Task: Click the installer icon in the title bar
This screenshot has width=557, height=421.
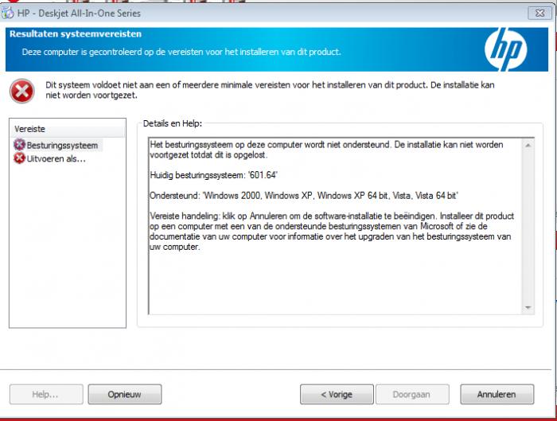Action: [7, 14]
